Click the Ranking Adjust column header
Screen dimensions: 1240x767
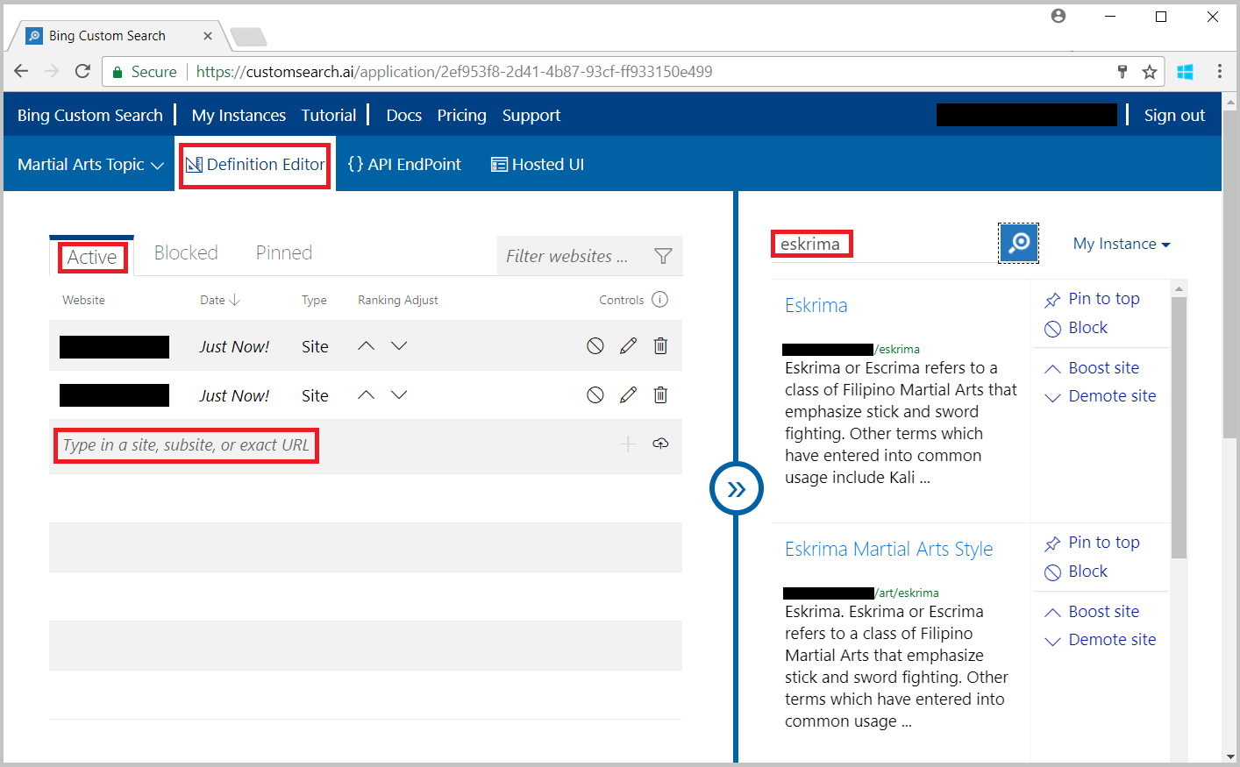click(398, 300)
